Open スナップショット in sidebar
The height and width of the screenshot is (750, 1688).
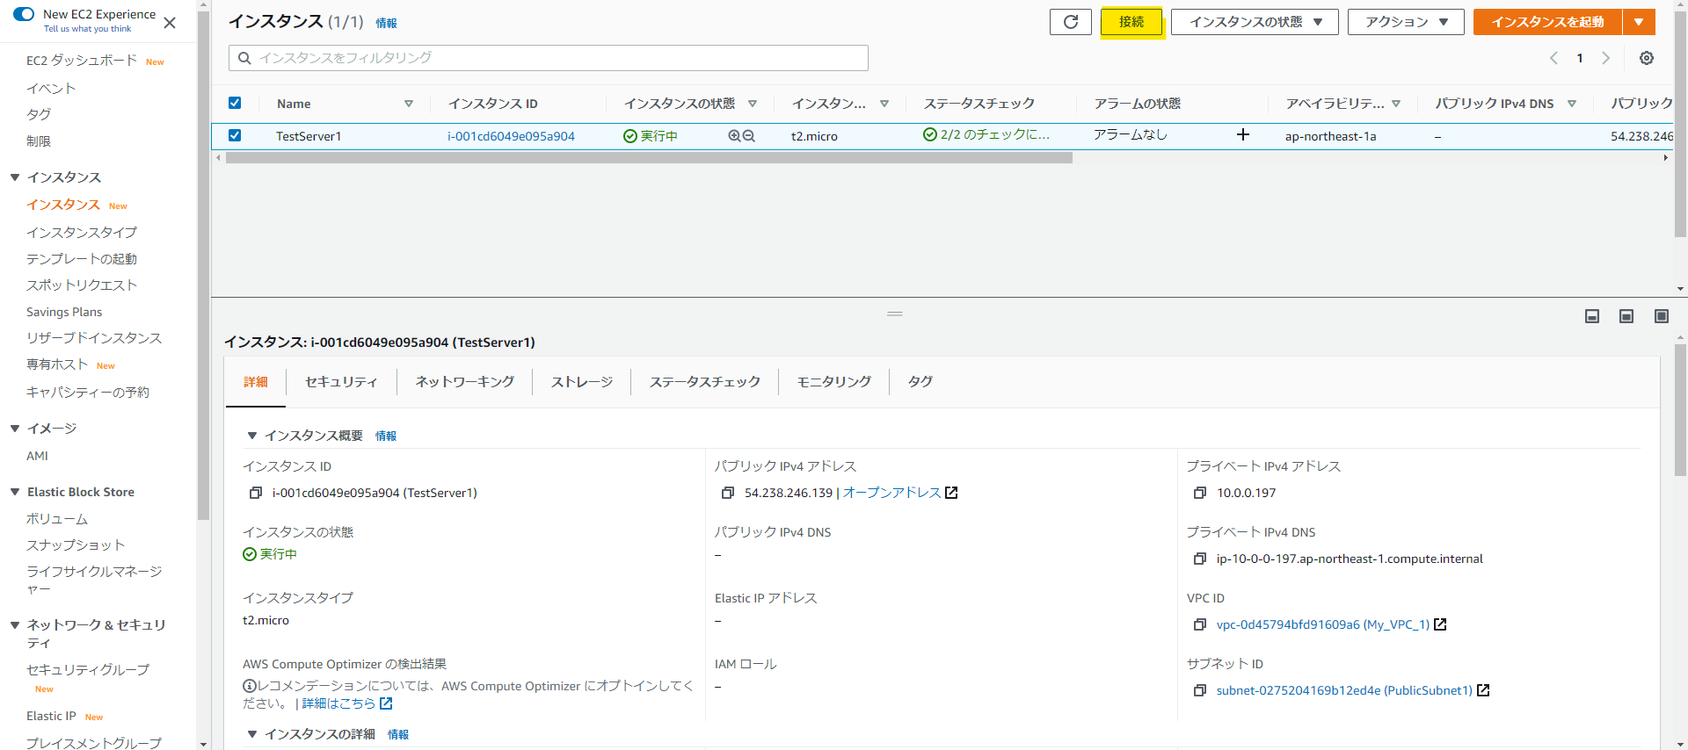[x=76, y=545]
